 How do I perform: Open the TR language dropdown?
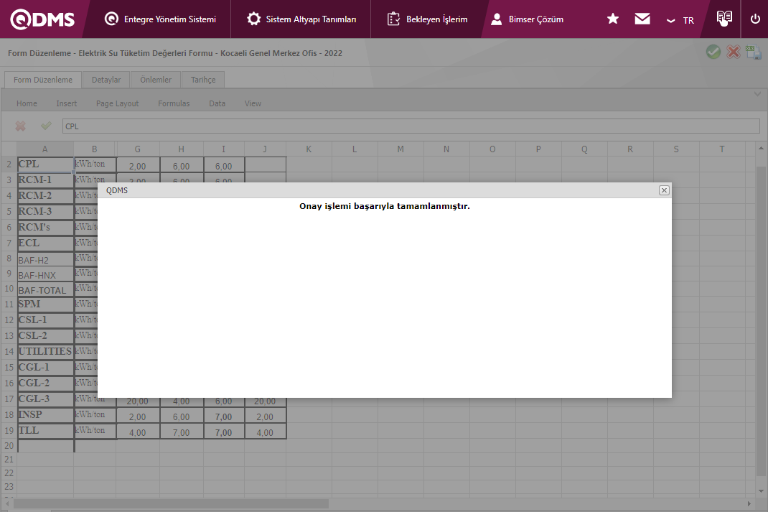click(x=680, y=20)
